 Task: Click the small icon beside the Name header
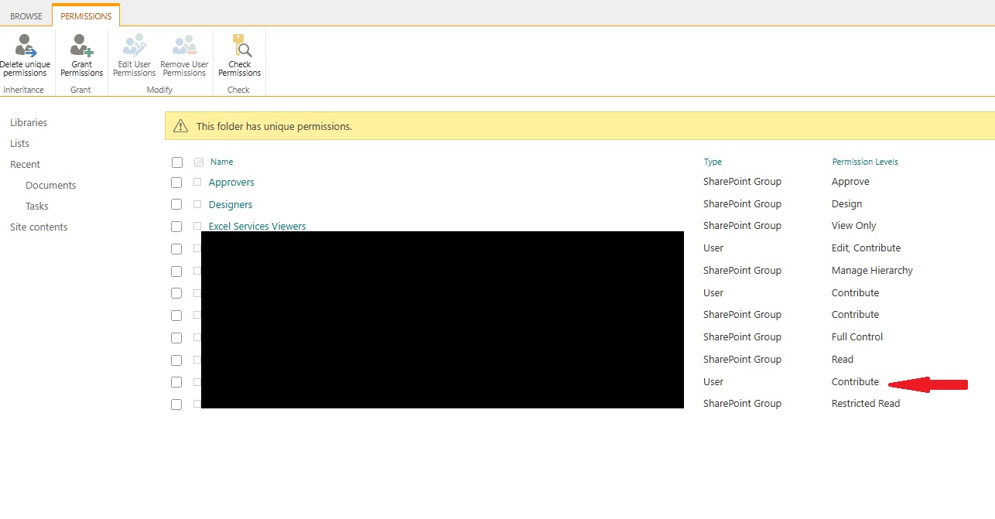point(199,162)
